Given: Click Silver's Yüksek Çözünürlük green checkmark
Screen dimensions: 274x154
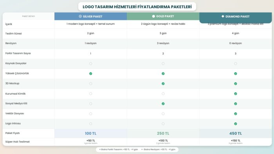Looking at the screenshot, I should 90,73.
